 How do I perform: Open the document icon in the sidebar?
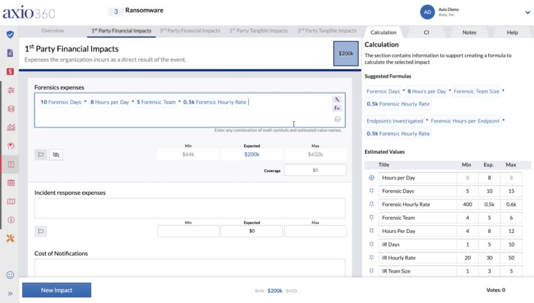click(10, 53)
